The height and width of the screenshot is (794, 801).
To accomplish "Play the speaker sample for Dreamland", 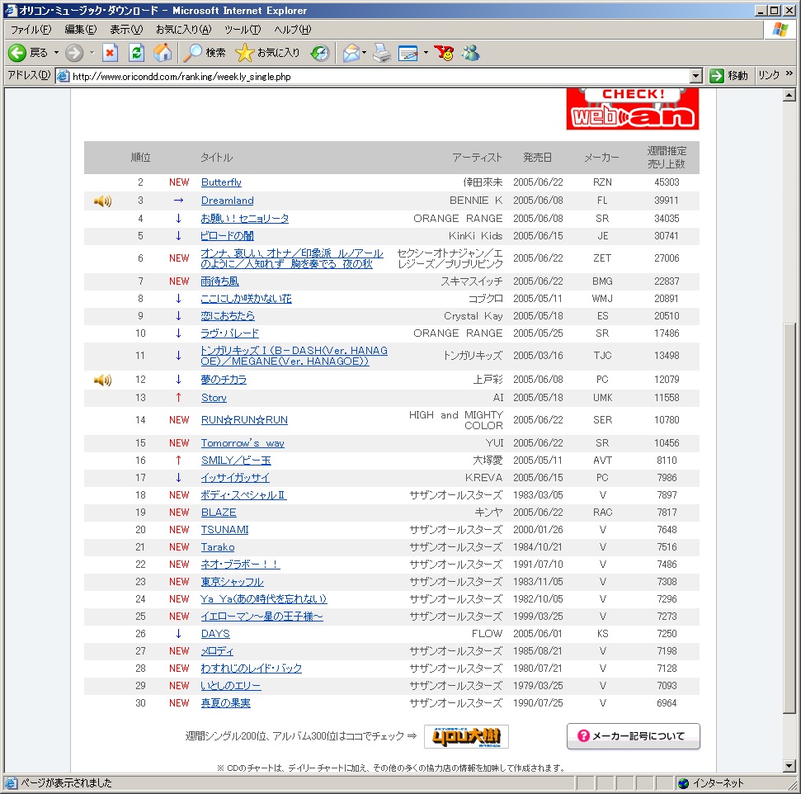I will click(102, 201).
